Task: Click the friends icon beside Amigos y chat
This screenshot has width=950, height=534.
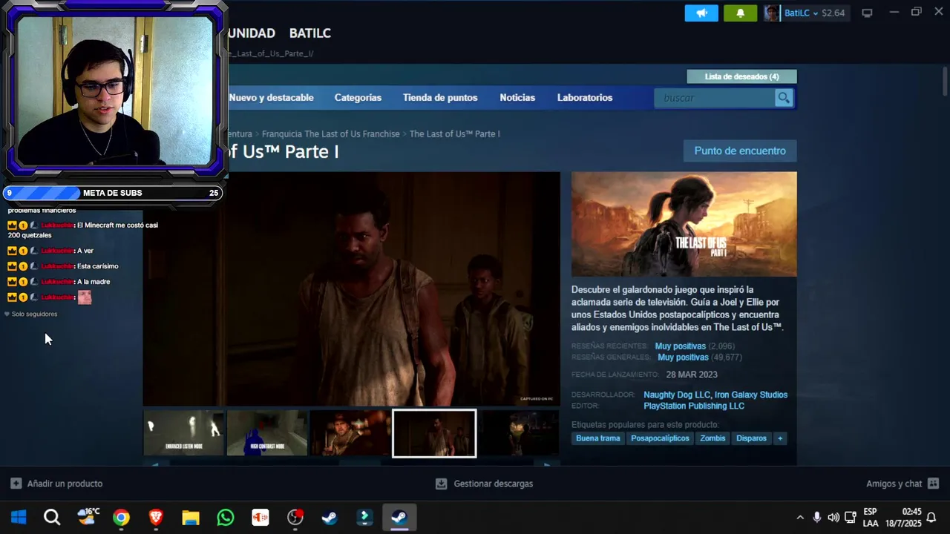Action: 934,484
